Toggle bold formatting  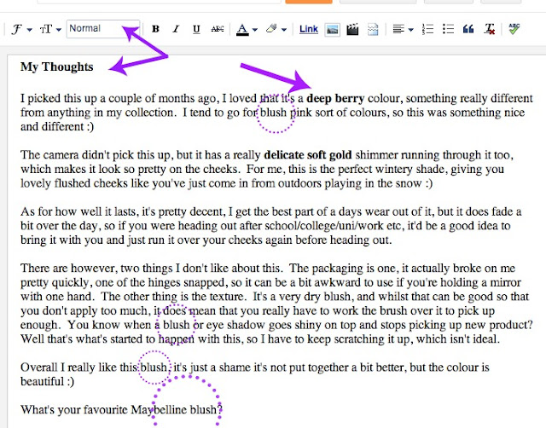pyautogui.click(x=155, y=29)
